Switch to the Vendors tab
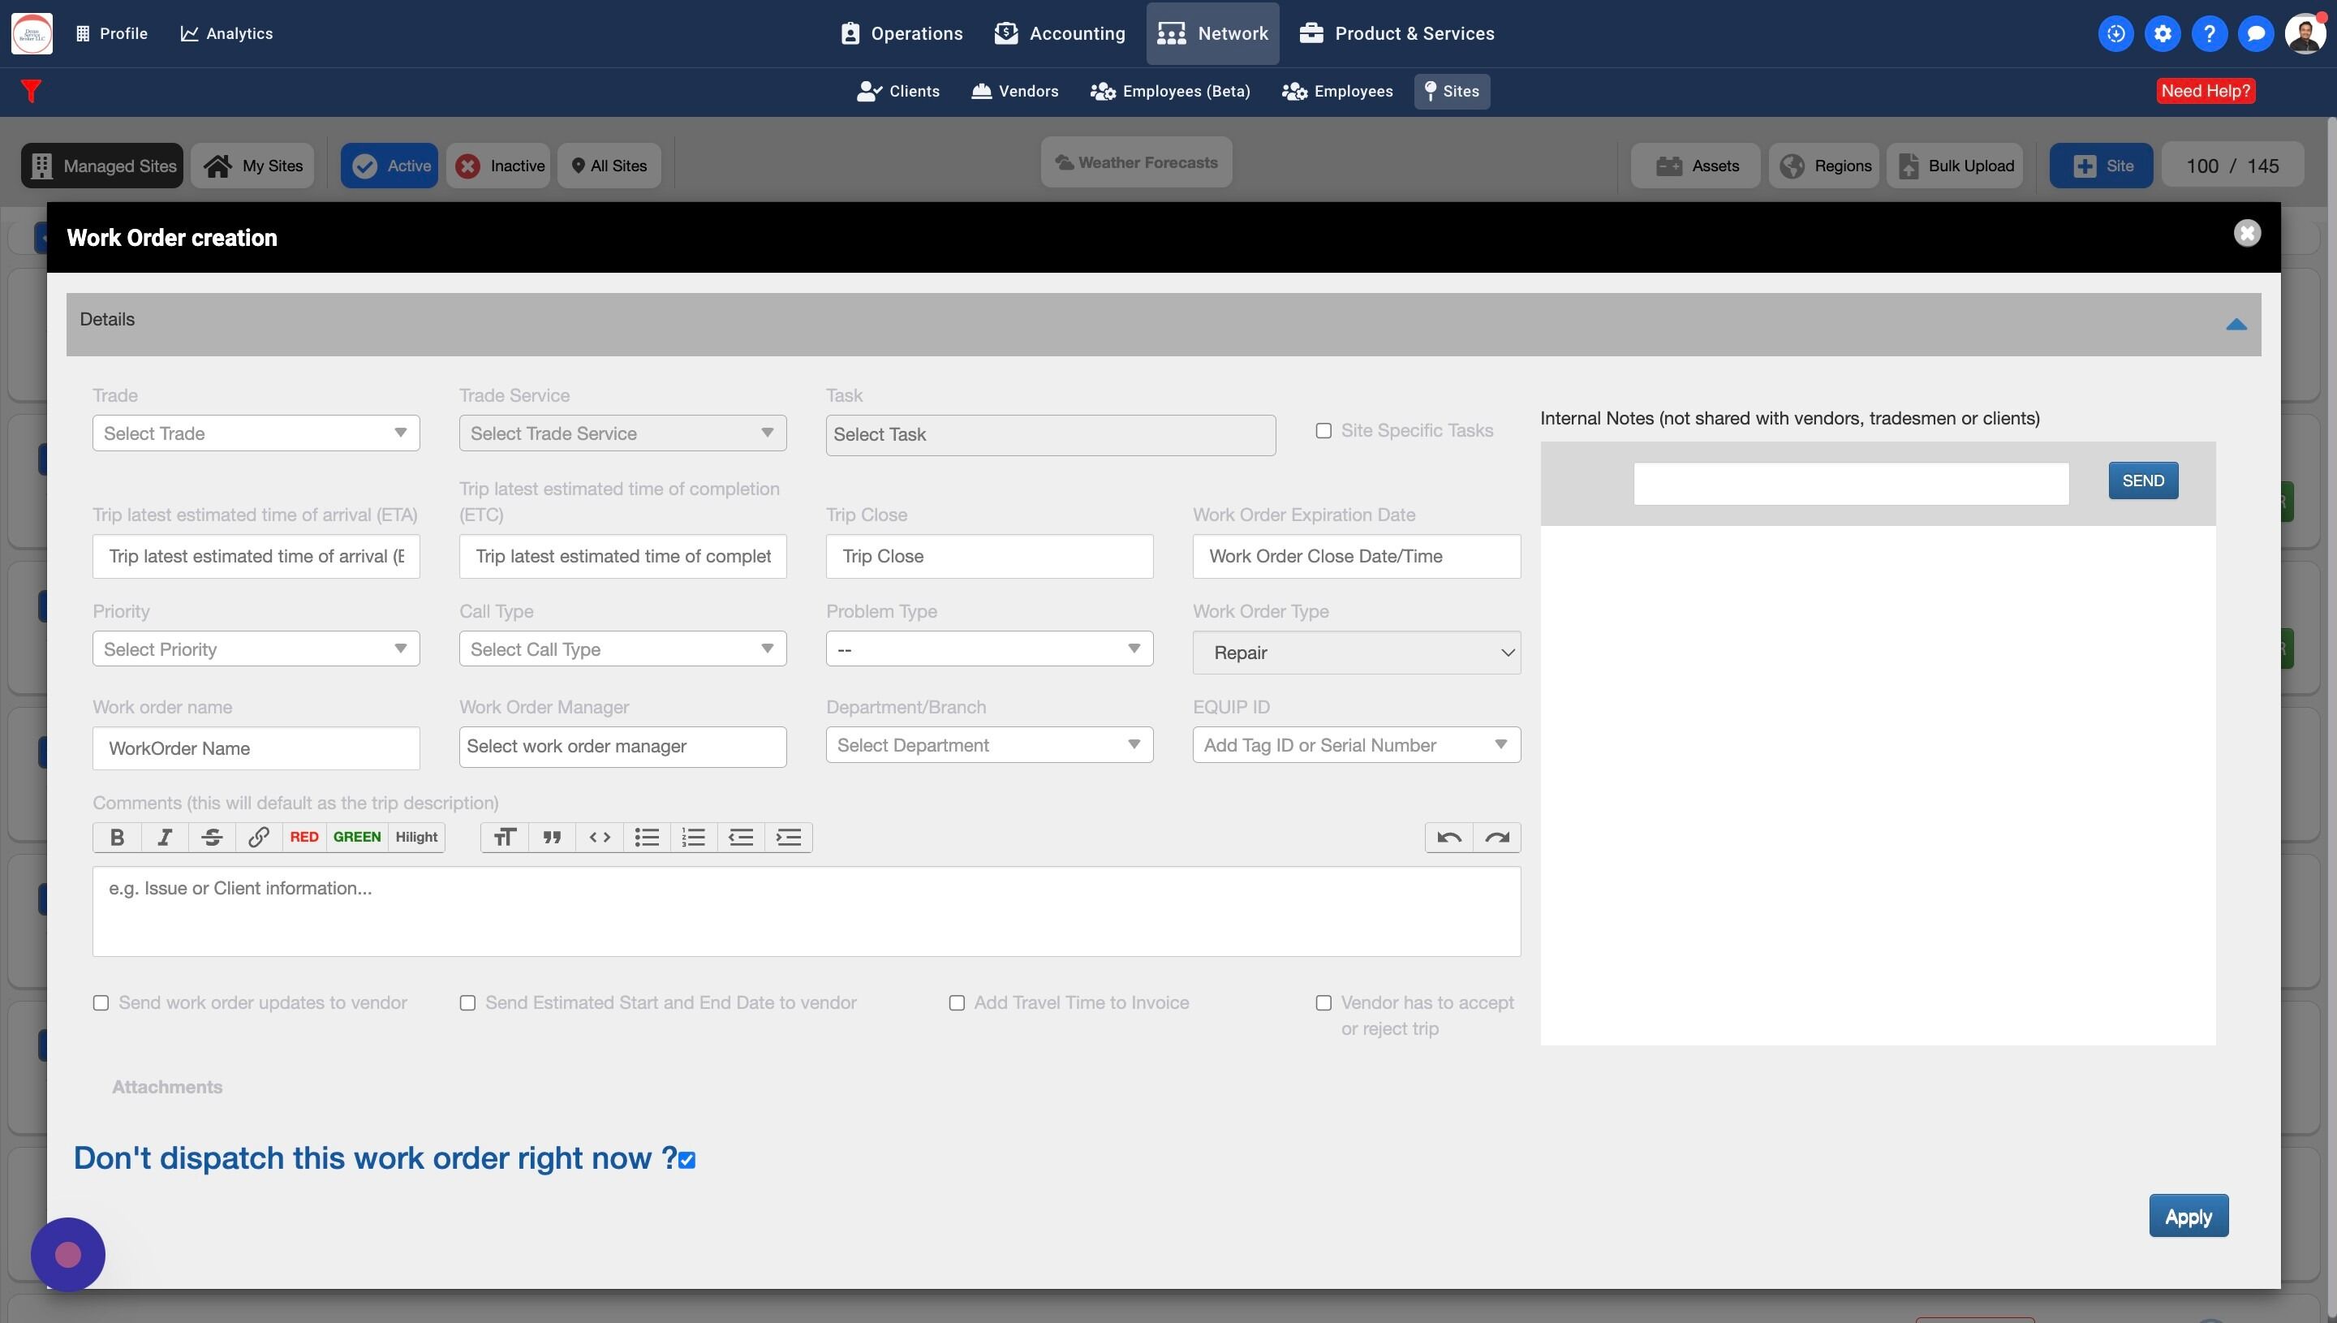 point(1014,91)
